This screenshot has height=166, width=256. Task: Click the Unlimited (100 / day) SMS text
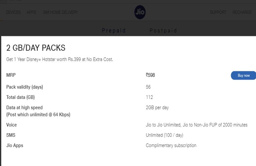164,135
